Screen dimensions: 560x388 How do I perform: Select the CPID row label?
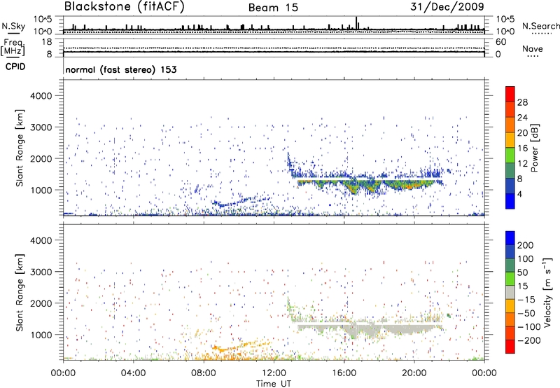(x=15, y=67)
